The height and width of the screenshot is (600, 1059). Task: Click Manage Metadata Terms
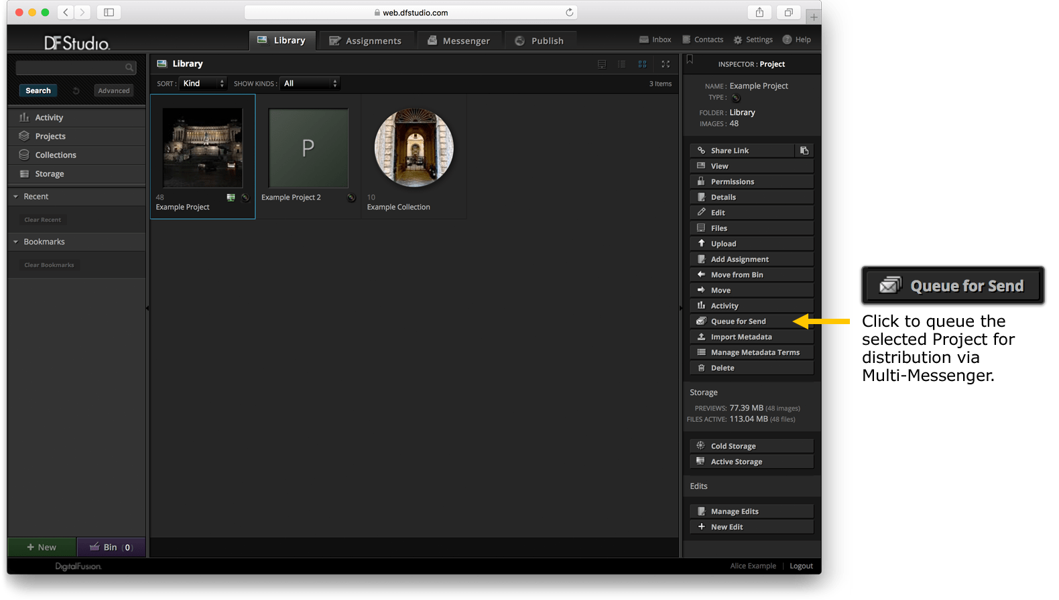point(751,352)
